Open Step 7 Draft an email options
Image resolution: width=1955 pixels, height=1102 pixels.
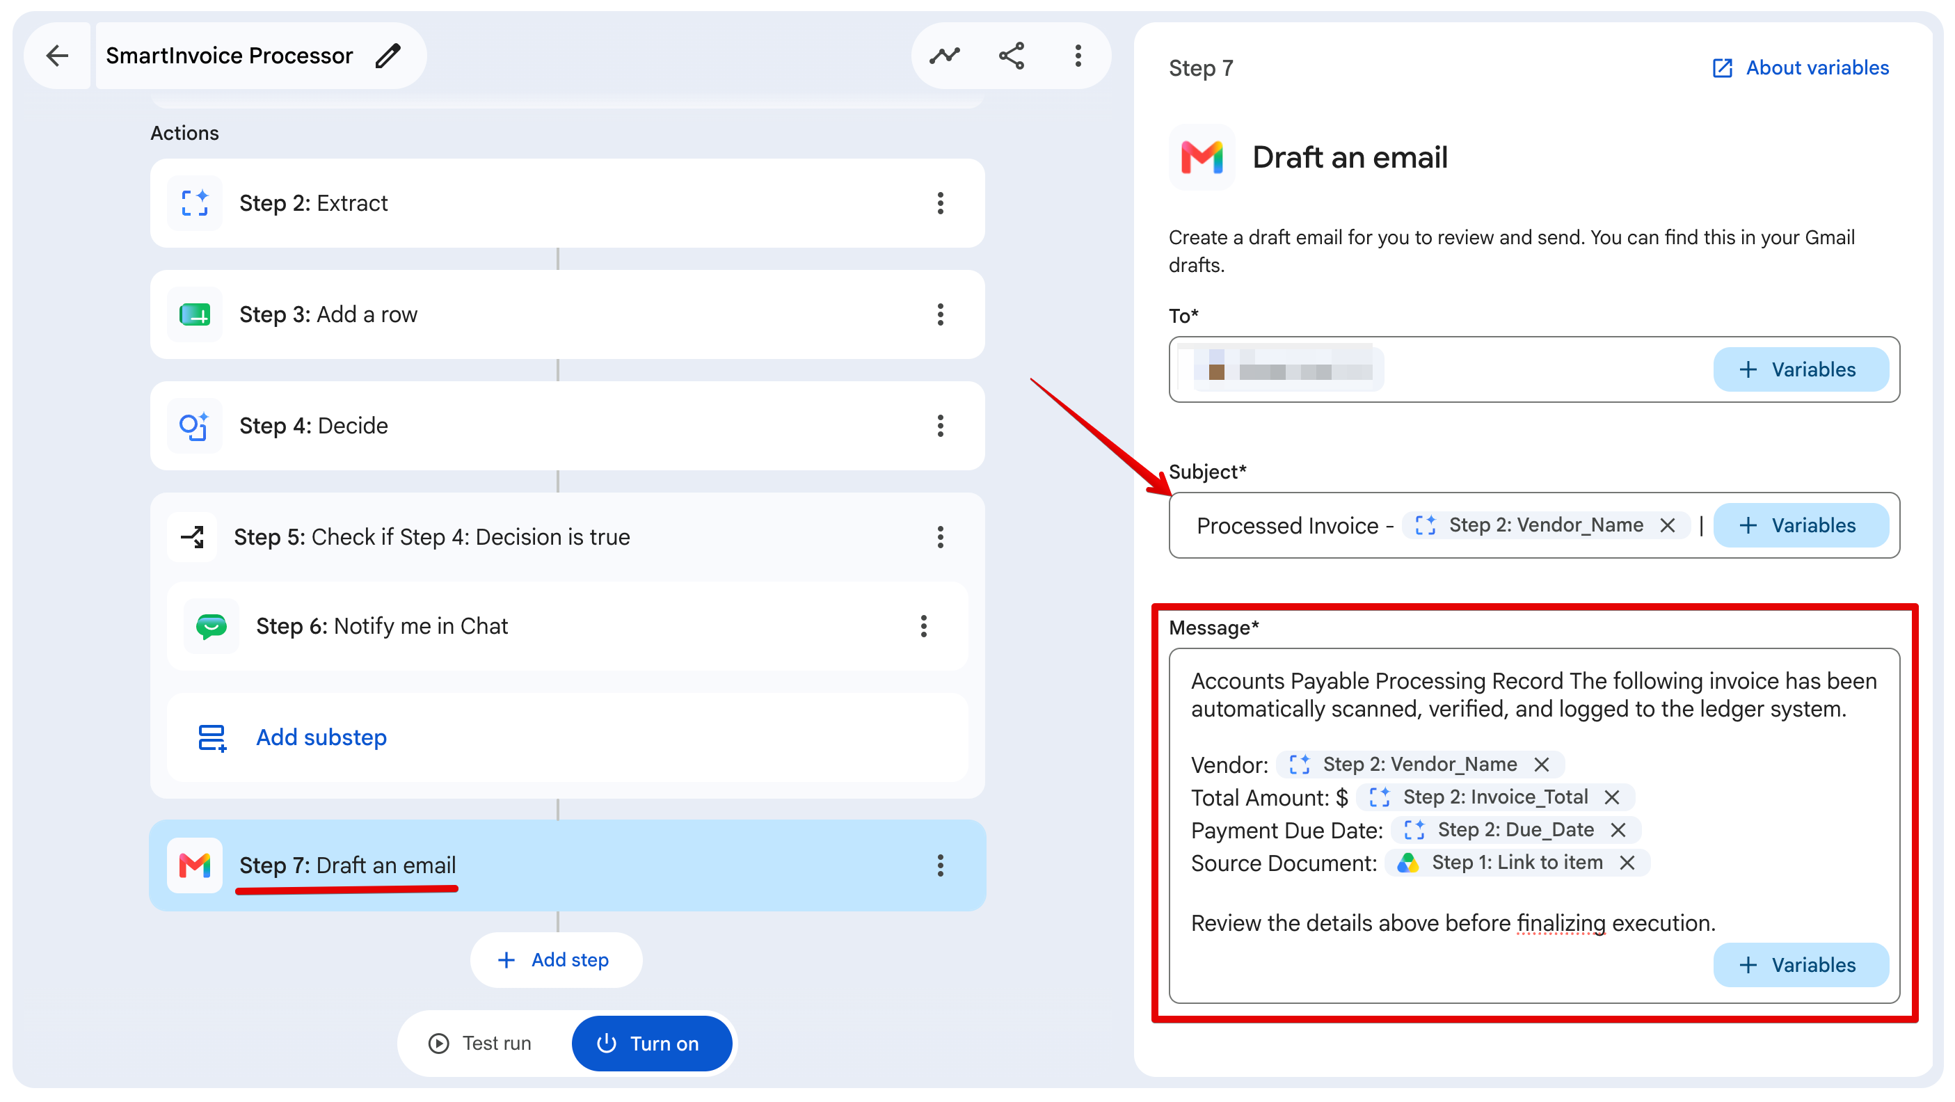941,865
